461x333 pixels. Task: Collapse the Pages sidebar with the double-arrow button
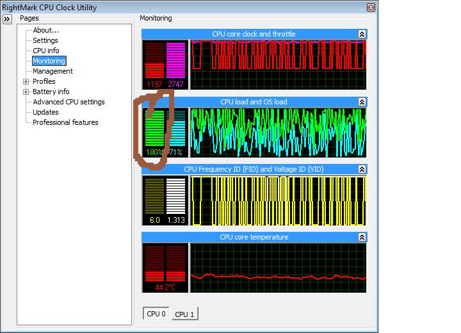click(7, 19)
